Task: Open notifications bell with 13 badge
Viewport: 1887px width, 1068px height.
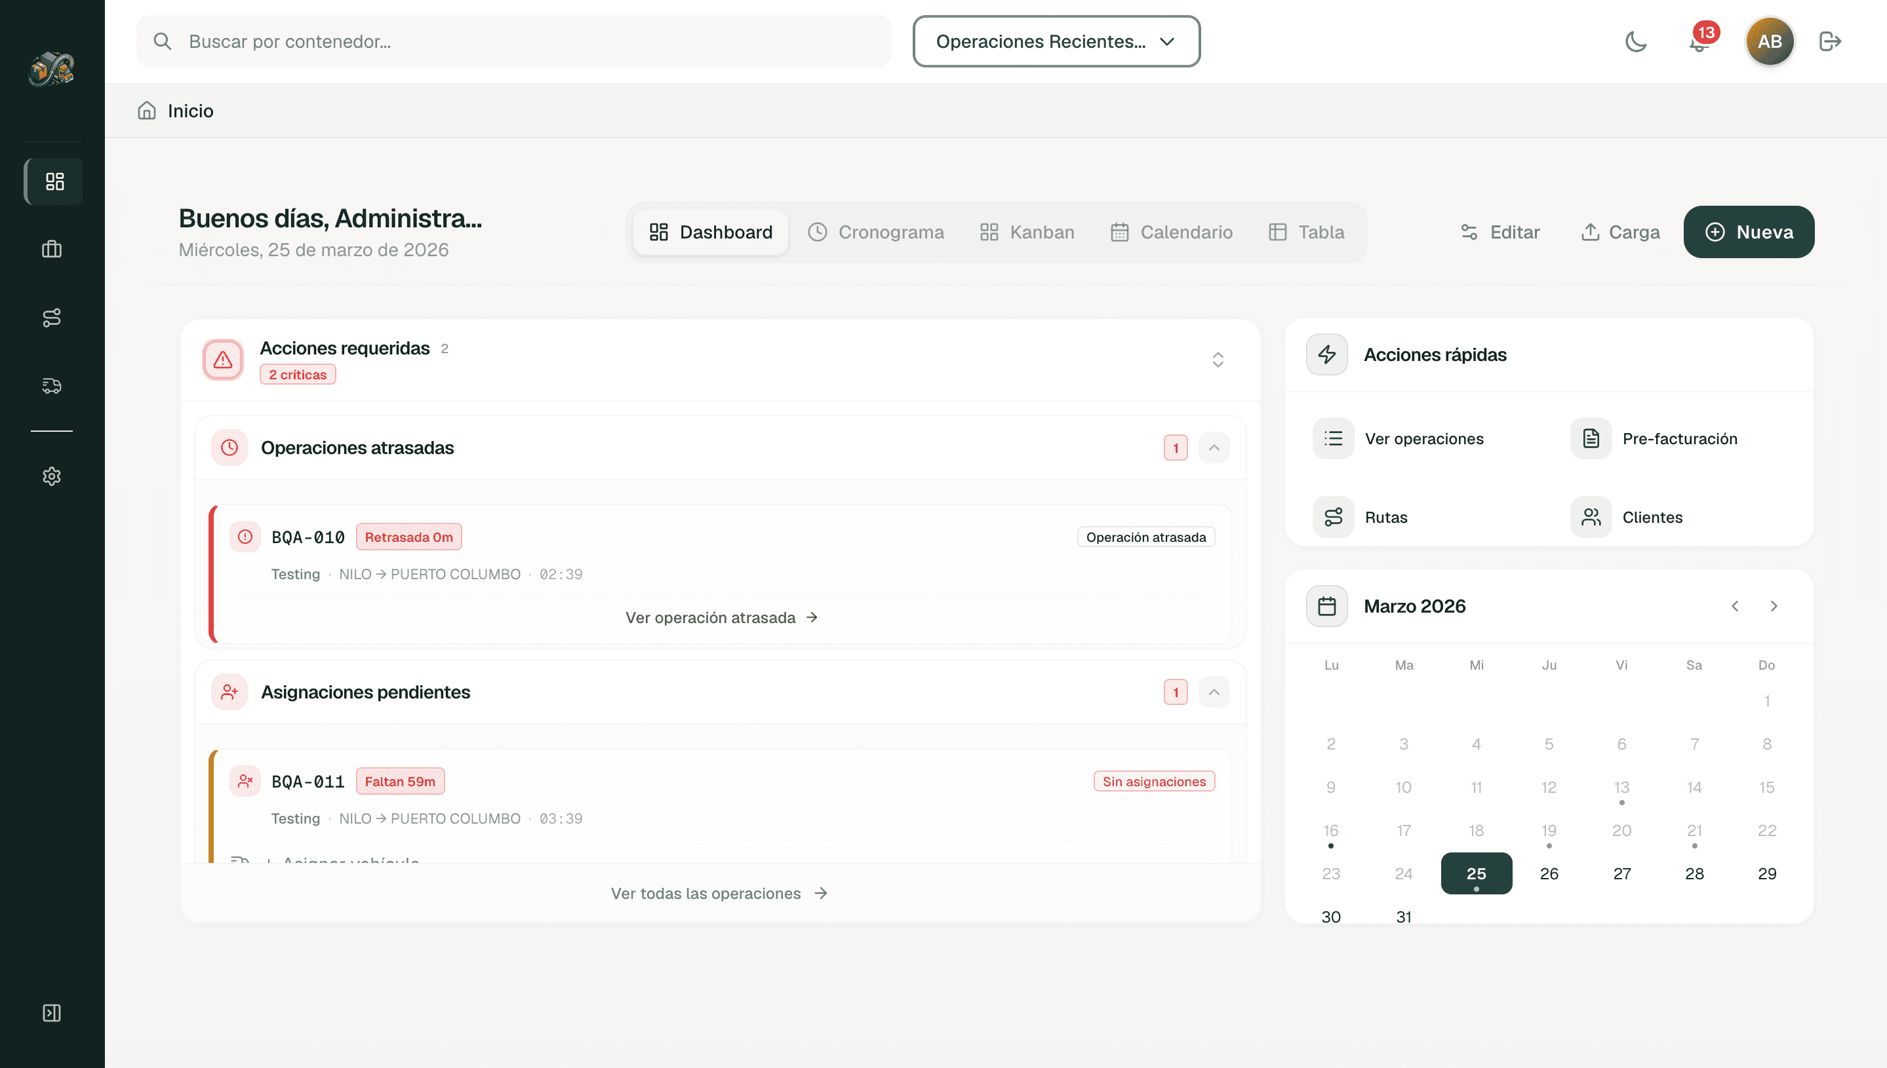Action: pyautogui.click(x=1700, y=42)
